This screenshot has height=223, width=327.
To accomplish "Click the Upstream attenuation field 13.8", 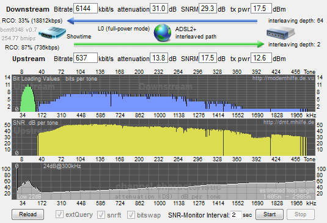I will point(159,58).
